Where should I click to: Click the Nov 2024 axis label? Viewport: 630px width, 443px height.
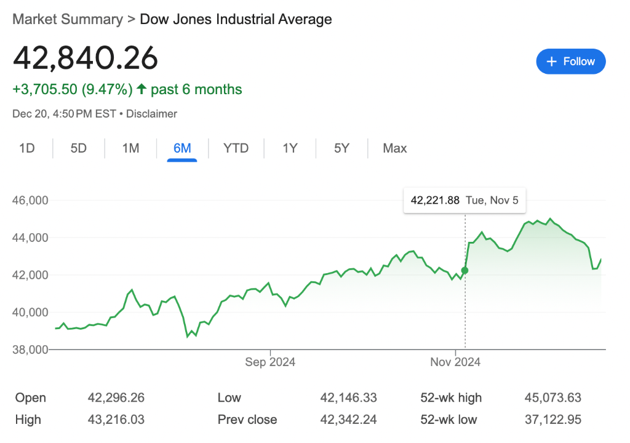pos(455,362)
